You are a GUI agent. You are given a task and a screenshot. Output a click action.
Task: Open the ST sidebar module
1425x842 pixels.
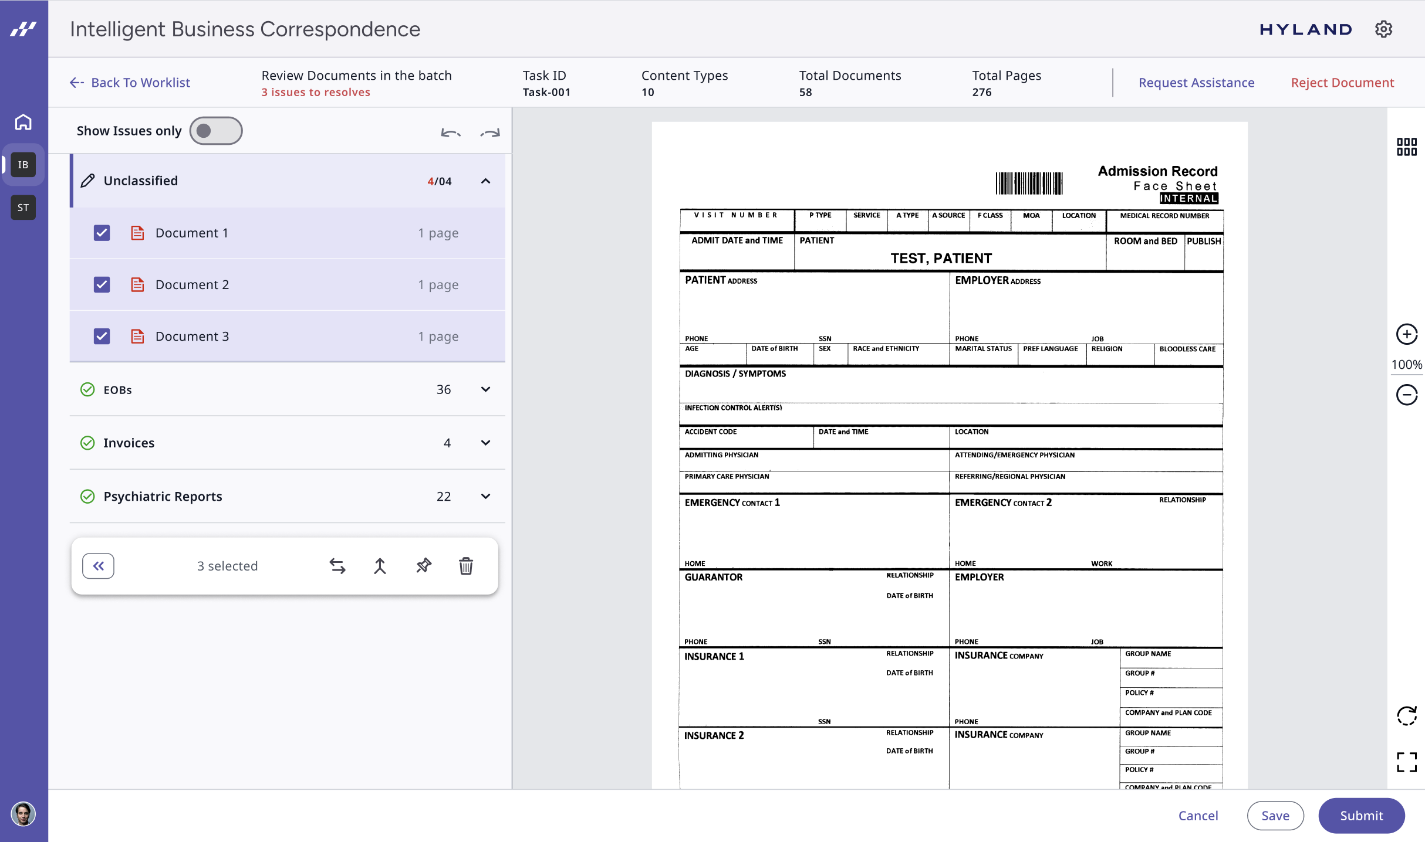(23, 208)
